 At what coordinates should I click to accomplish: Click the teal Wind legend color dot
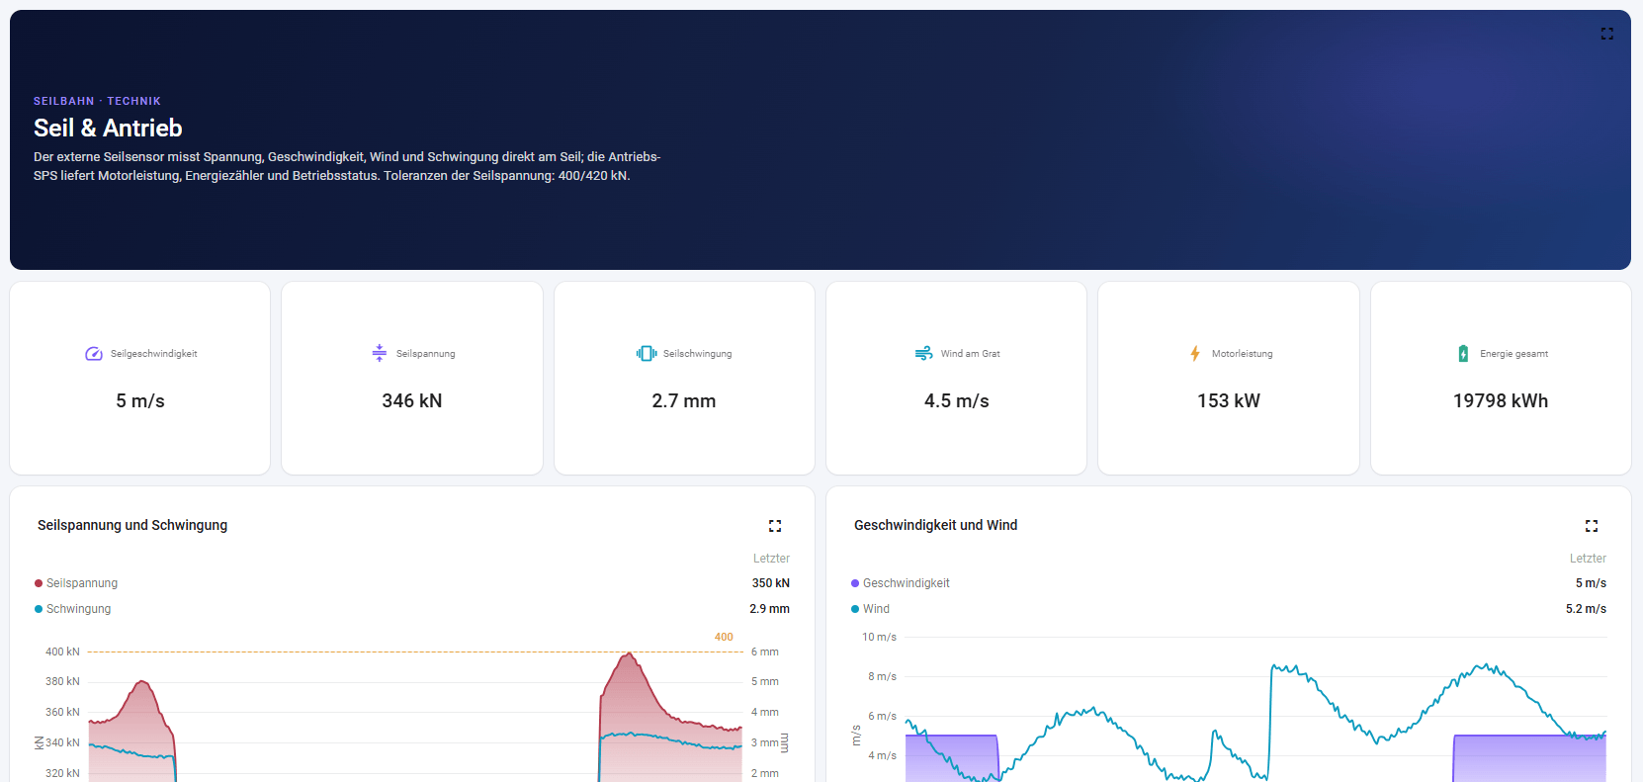(855, 609)
